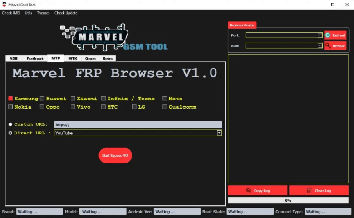Select the Direct URL radio button

click(10, 133)
